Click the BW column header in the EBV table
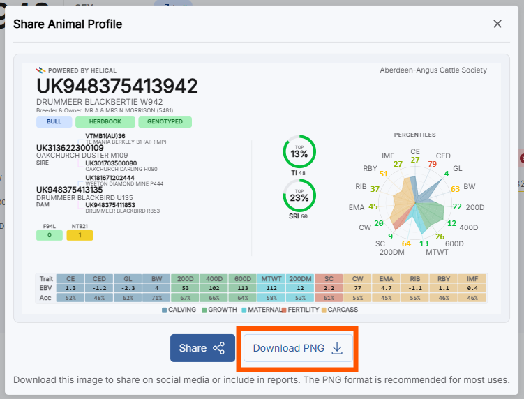This screenshot has height=399, width=524. (156, 278)
